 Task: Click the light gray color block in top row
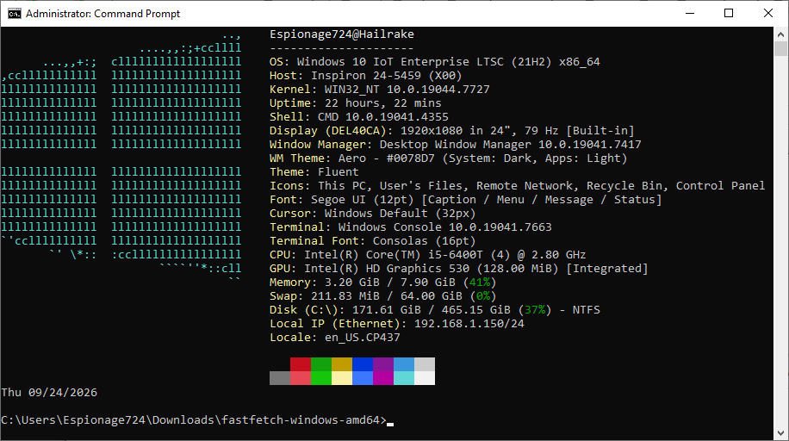425,364
